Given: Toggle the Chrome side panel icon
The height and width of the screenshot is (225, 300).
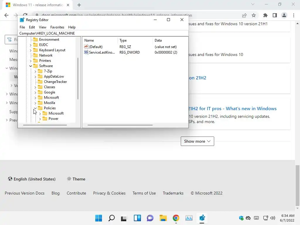Looking at the screenshot, I should (275, 15).
